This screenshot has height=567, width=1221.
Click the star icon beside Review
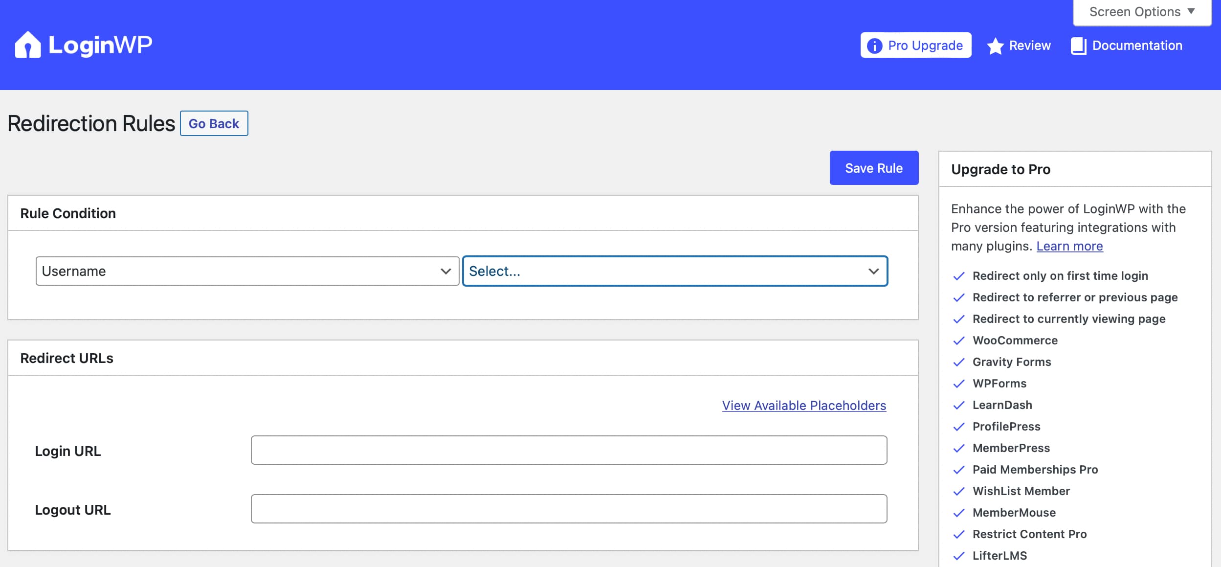(995, 45)
